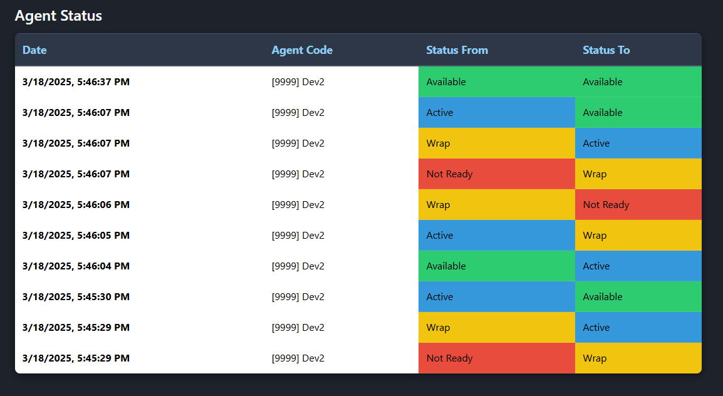The image size is (723, 396).
Task: Sort the table by Date column header
Action: [x=34, y=50]
